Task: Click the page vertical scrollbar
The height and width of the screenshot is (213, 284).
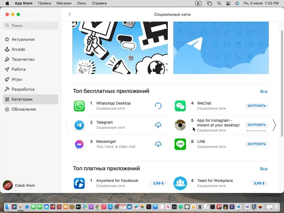Action: coord(282,83)
